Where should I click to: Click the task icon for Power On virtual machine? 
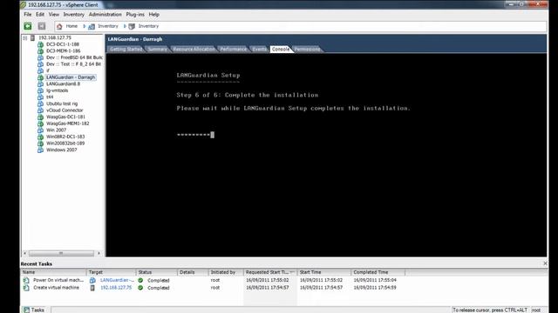(26, 280)
